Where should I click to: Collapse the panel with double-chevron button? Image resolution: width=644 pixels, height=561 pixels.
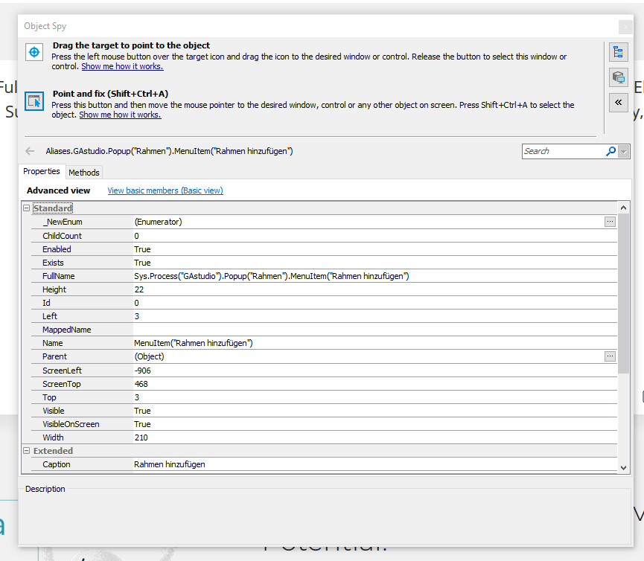pyautogui.click(x=618, y=102)
